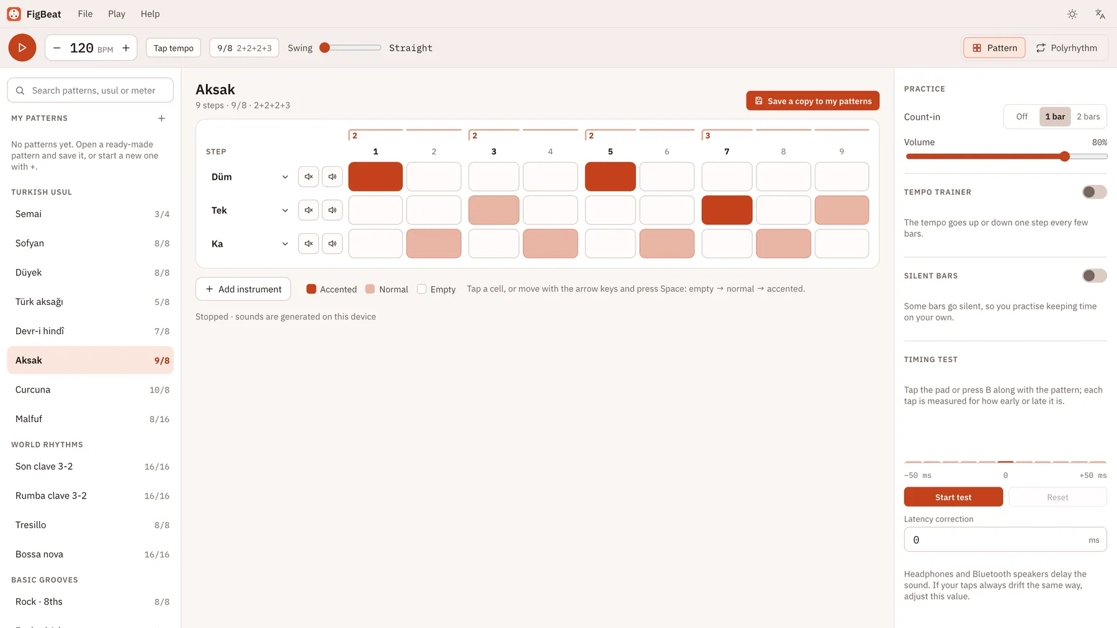This screenshot has width=1117, height=628.
Task: Enable the Silent Bars switch
Action: tap(1095, 276)
